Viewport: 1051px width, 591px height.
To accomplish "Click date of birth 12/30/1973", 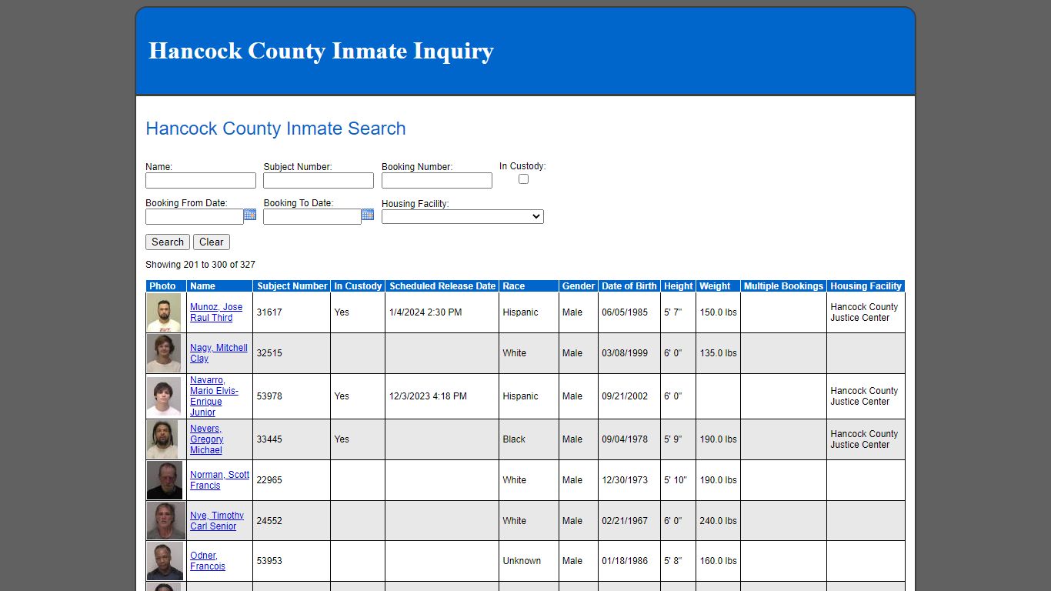I will (625, 480).
